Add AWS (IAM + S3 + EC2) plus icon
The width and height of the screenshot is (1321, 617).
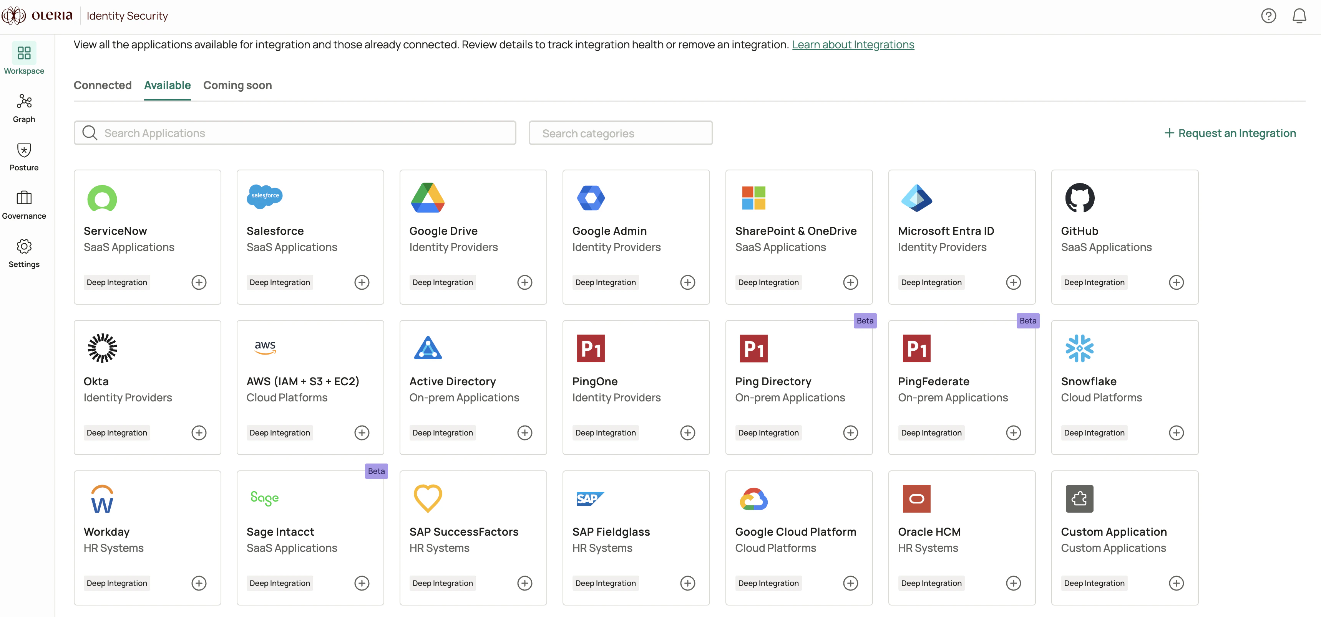pyautogui.click(x=362, y=433)
